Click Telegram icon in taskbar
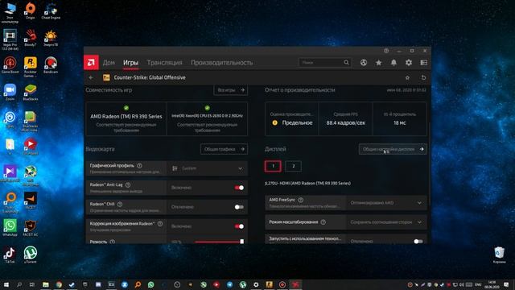The height and width of the screenshot is (290, 515). pos(229,284)
